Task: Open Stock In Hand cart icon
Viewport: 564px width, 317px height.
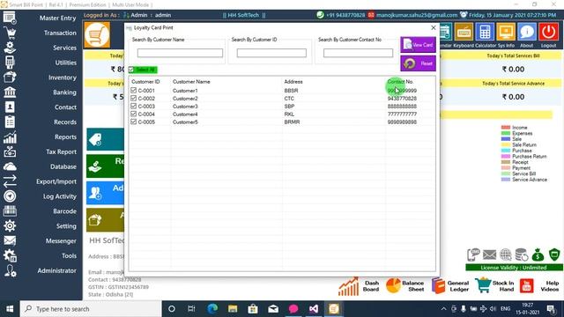Action: (x=483, y=285)
